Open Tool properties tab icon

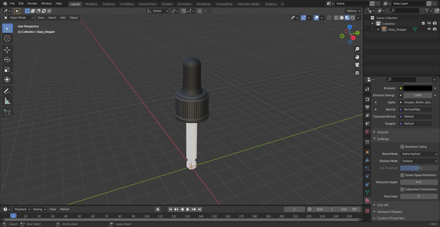pos(367,89)
